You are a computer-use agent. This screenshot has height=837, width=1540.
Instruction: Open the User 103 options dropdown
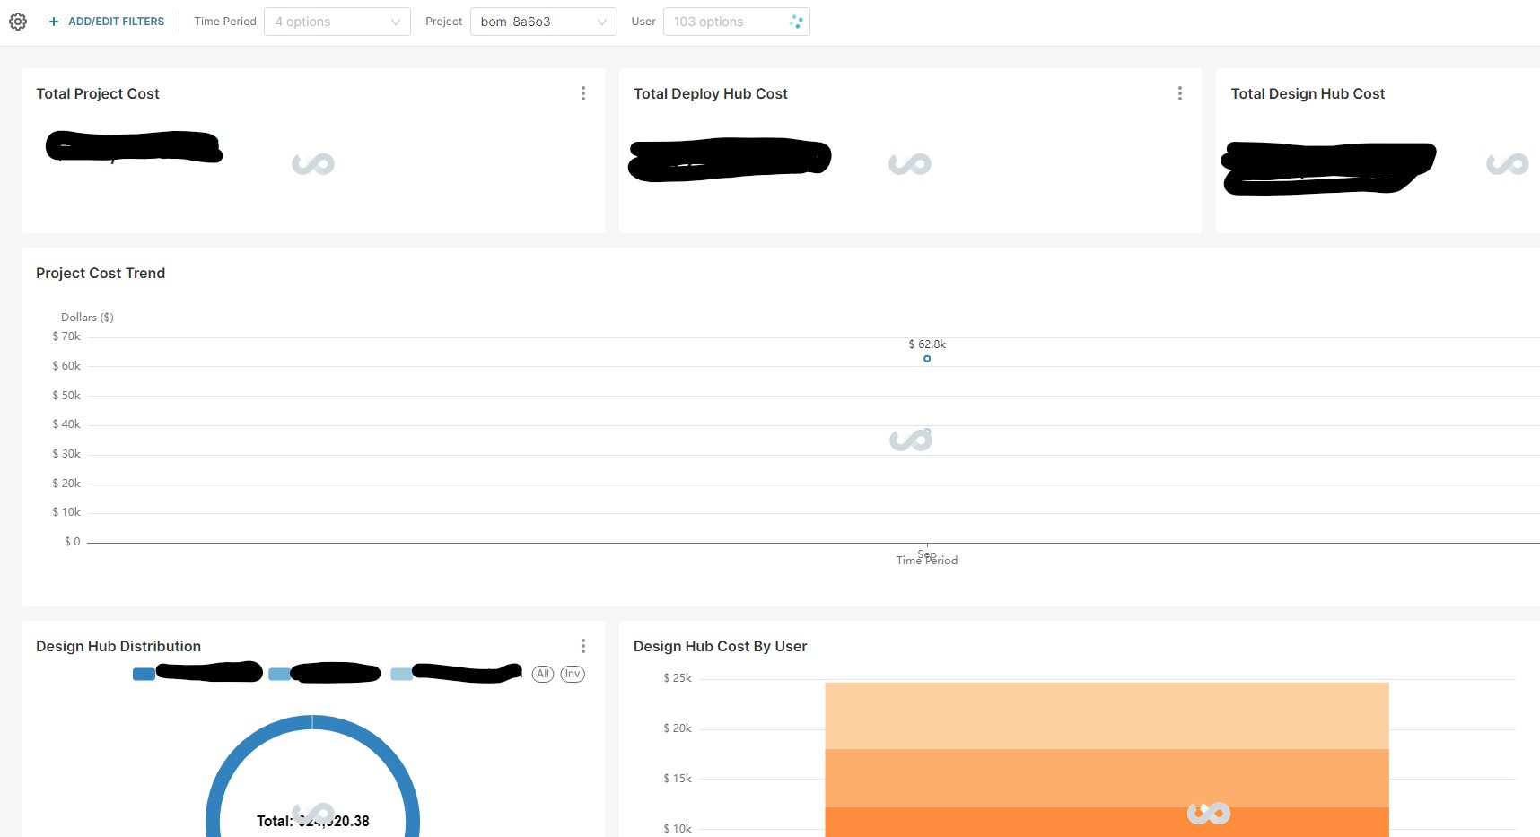(736, 22)
